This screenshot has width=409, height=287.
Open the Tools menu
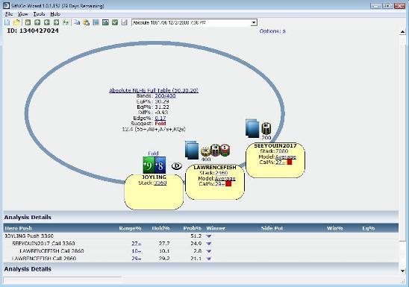point(39,14)
